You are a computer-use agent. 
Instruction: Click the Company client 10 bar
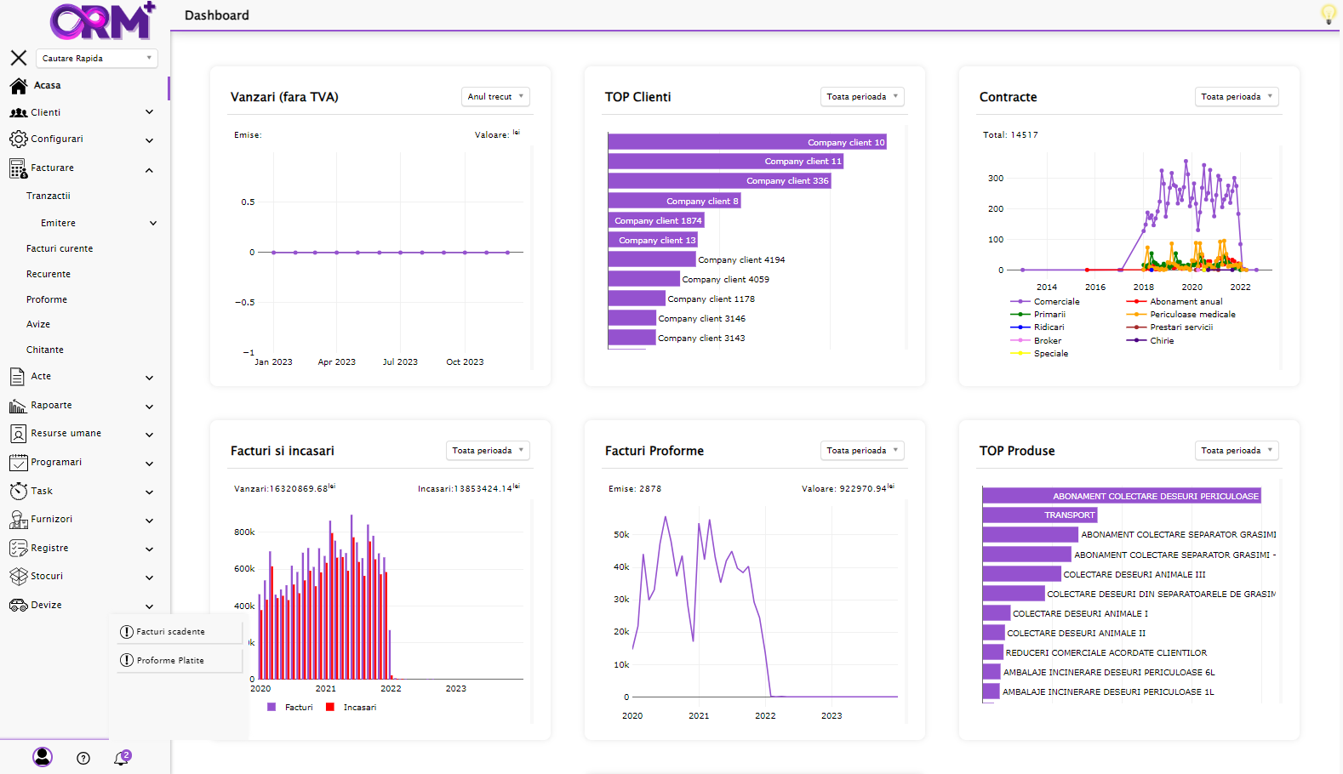tap(747, 142)
